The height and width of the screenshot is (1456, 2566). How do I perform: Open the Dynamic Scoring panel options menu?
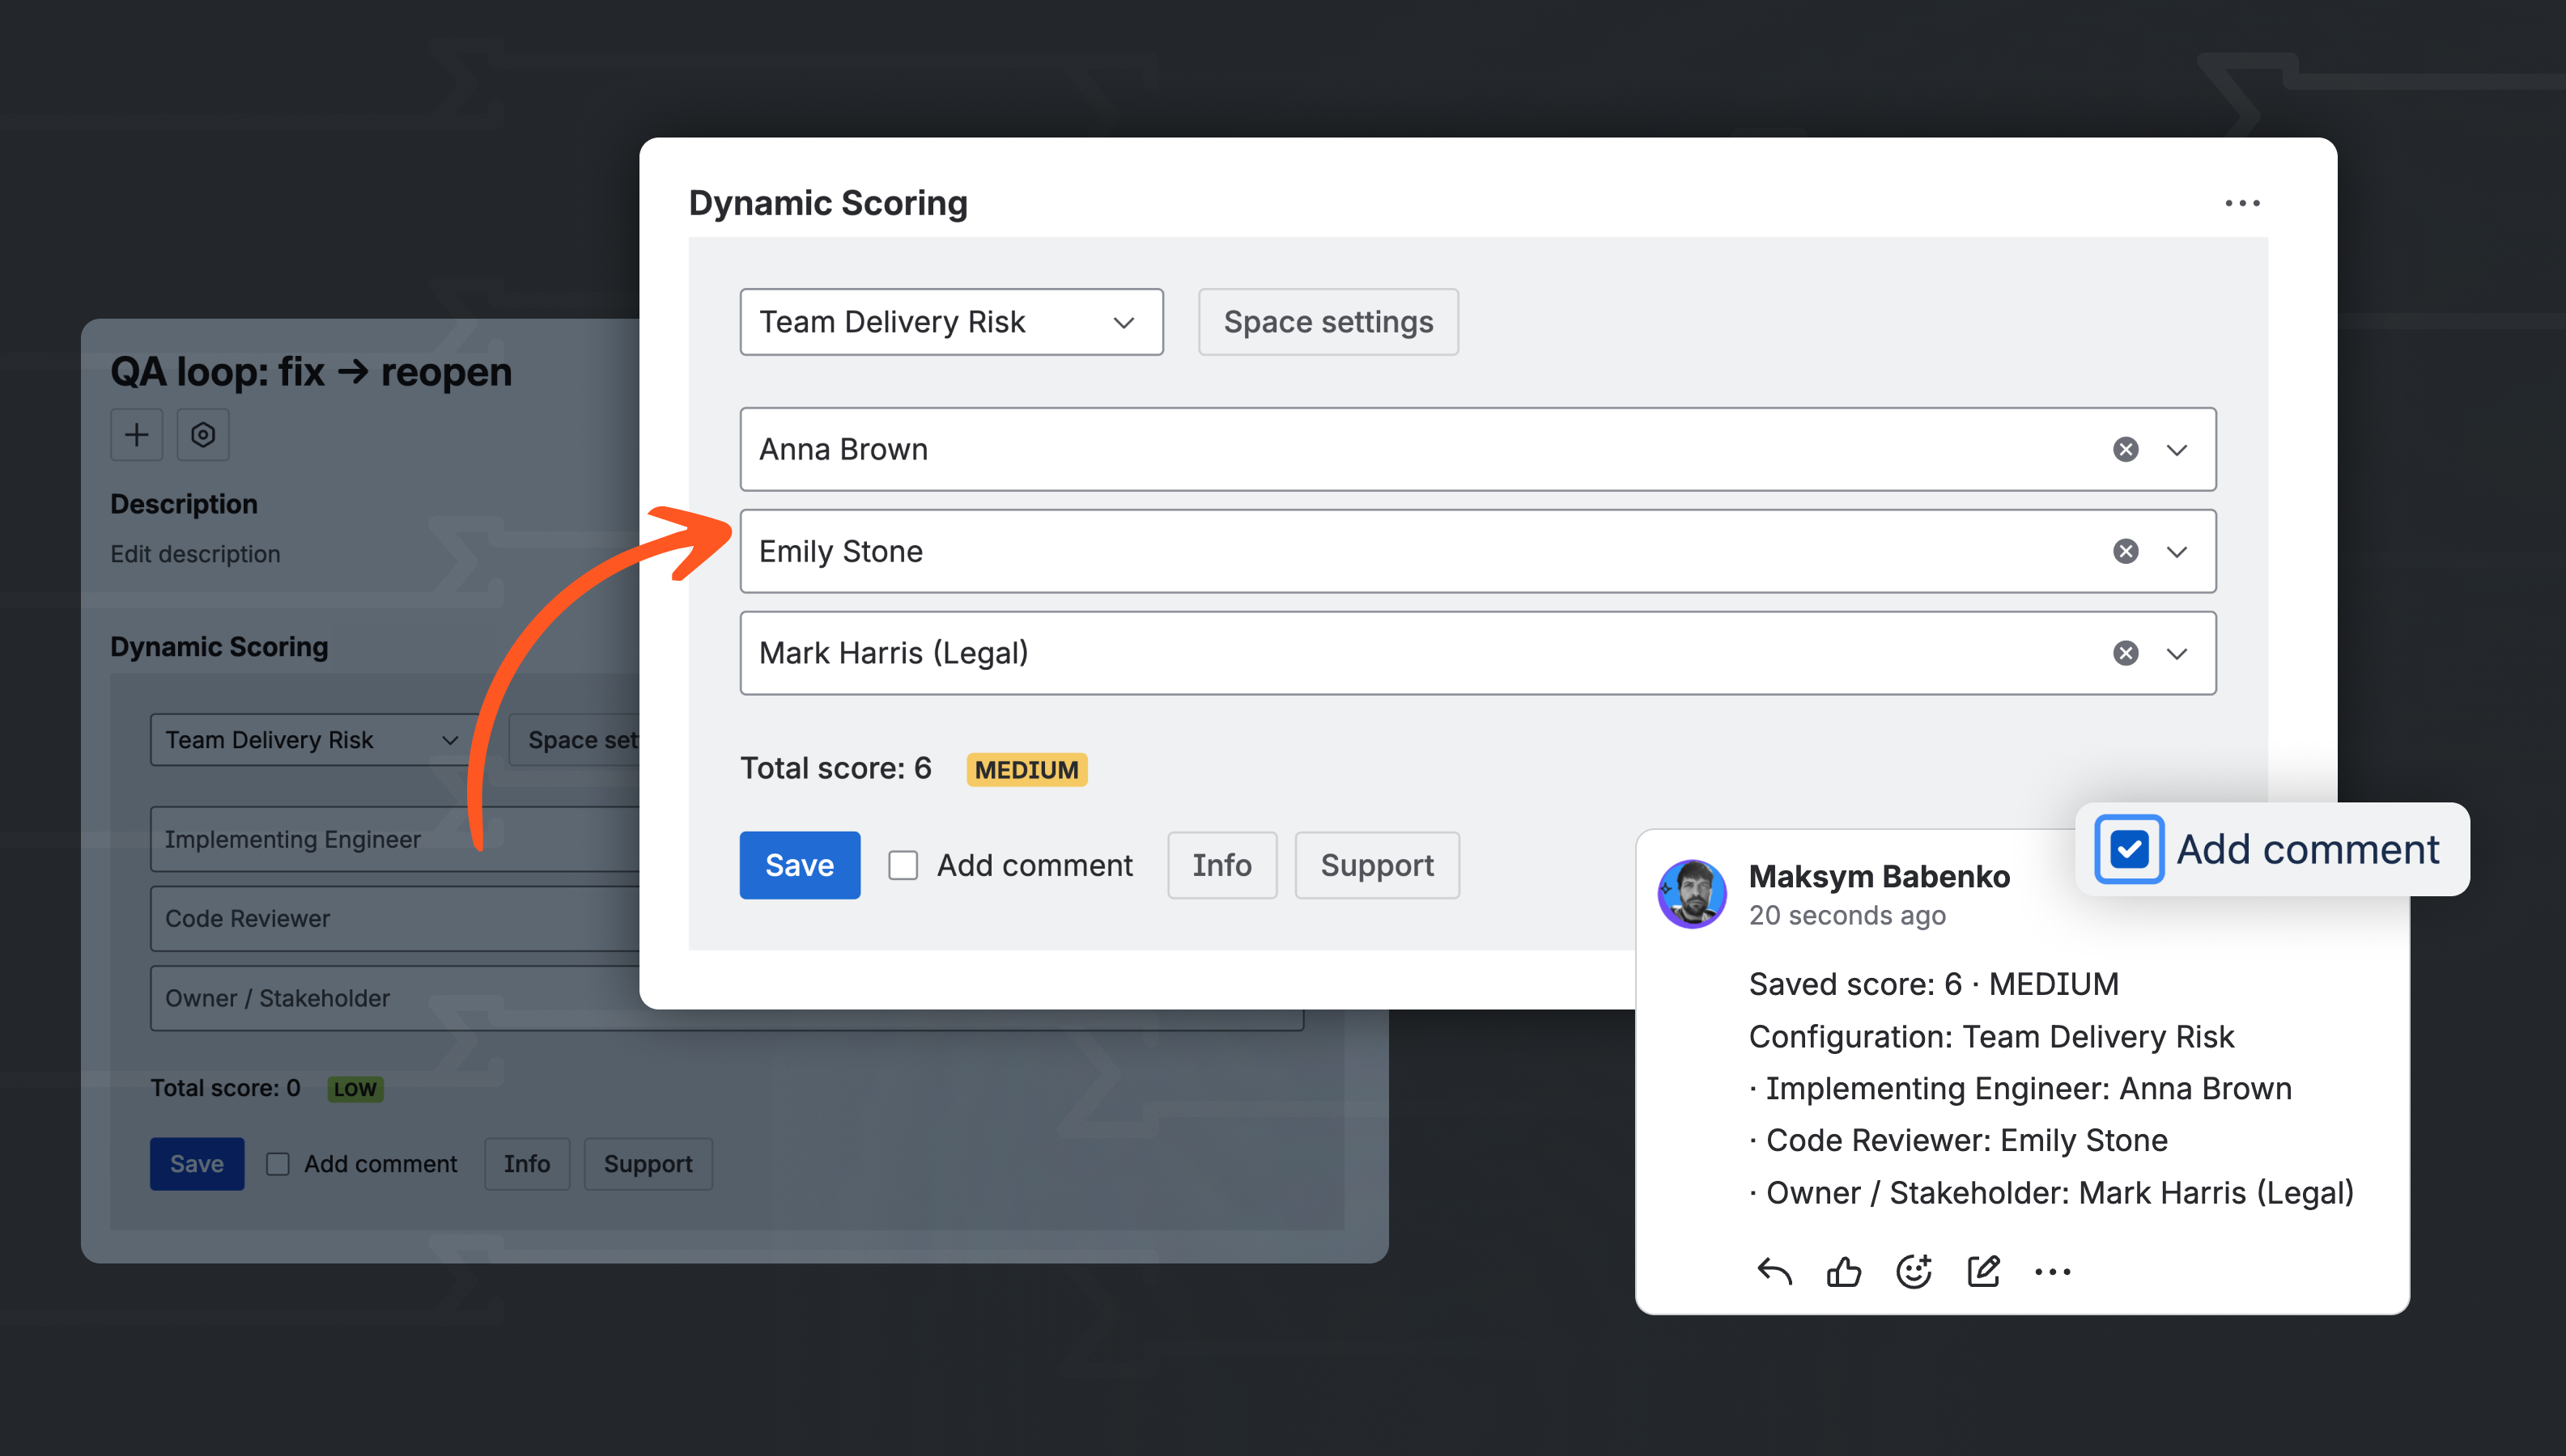[2243, 203]
